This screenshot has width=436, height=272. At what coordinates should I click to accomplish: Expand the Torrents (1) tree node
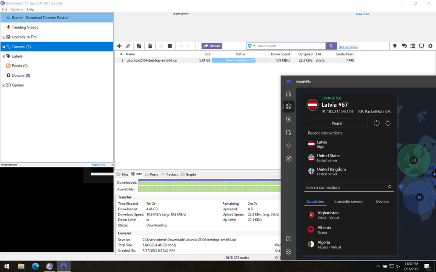click(x=3, y=47)
